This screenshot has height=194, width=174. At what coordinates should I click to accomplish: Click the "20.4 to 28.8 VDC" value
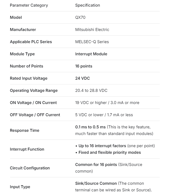click(x=91, y=91)
